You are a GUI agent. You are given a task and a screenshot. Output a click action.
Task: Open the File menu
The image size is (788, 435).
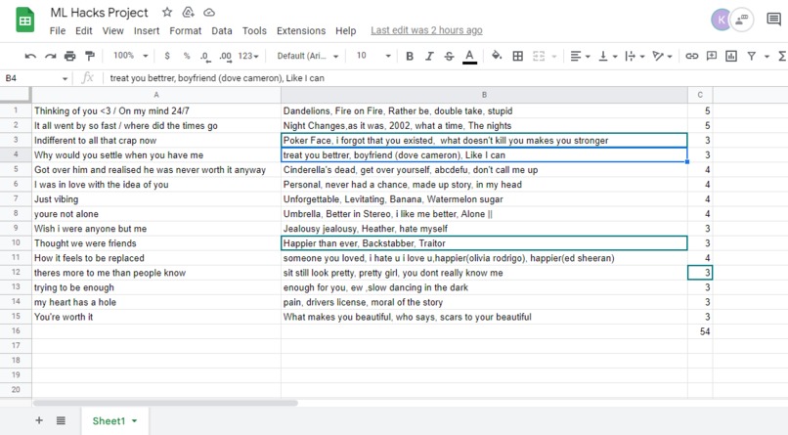58,30
